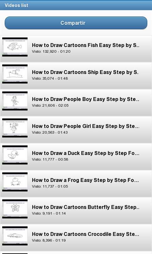
Task: Click the Videos list header title
Action: click(x=16, y=5)
